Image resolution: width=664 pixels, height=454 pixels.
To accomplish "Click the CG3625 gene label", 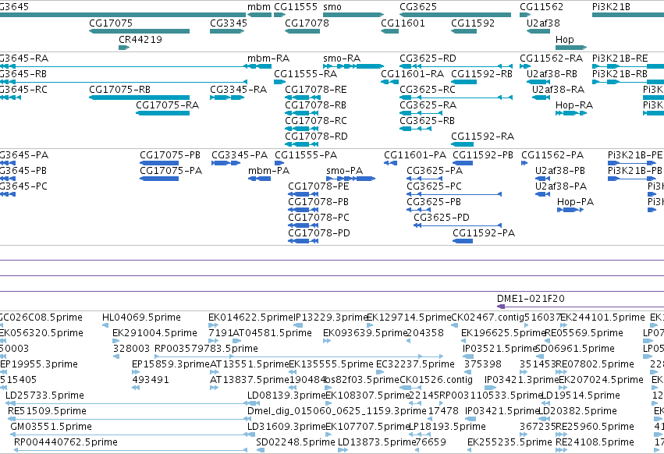I will 418,7.
